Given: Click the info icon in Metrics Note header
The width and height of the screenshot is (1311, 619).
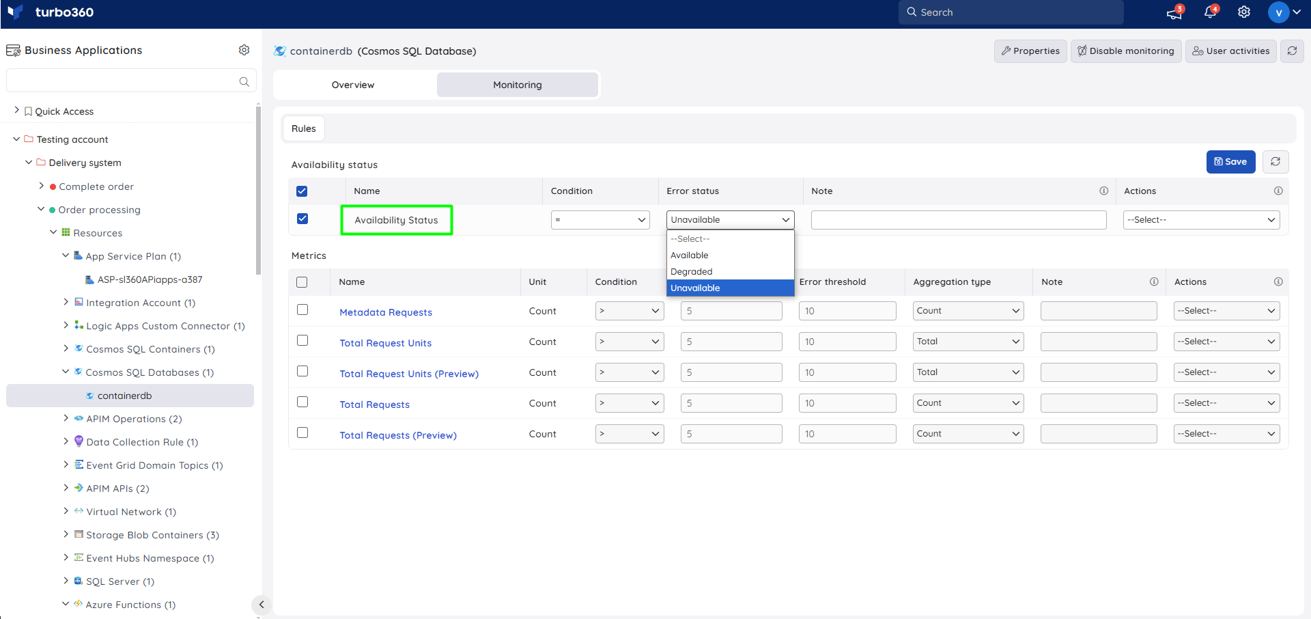Looking at the screenshot, I should click(1154, 281).
